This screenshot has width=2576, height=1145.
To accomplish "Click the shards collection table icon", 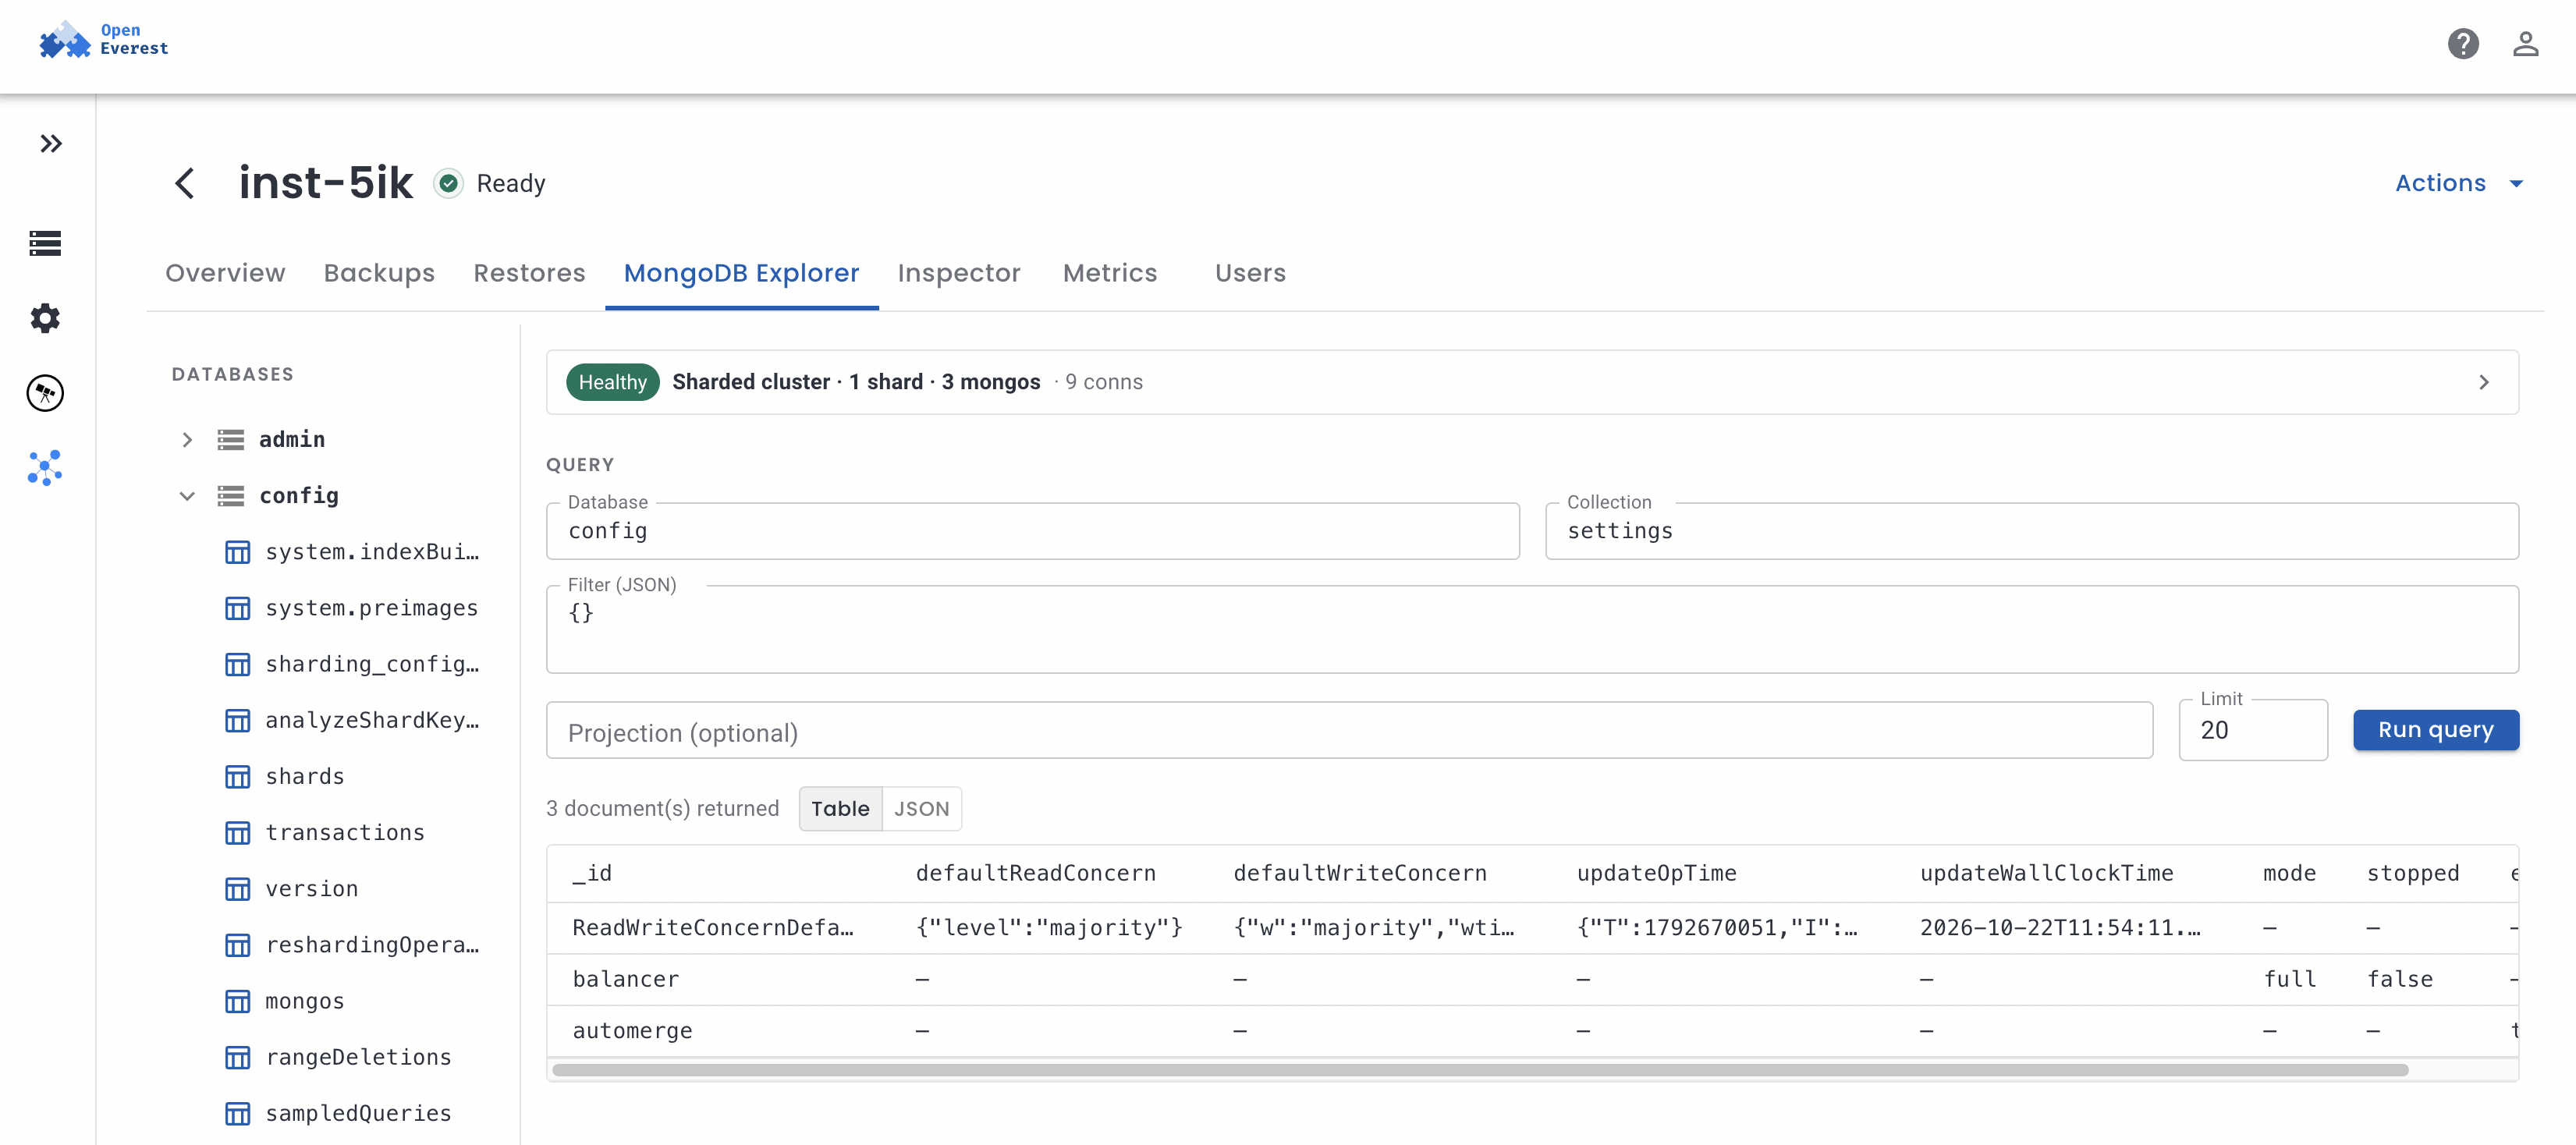I will 238,776.
